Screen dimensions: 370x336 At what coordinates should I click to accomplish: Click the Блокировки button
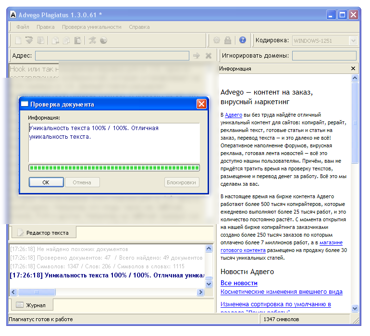182,182
